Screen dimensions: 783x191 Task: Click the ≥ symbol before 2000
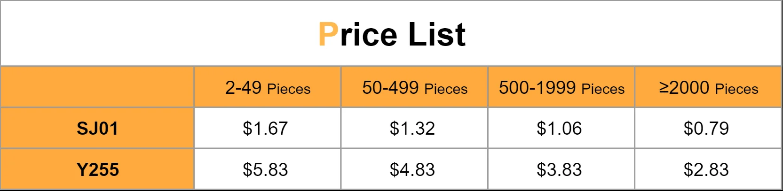664,88
